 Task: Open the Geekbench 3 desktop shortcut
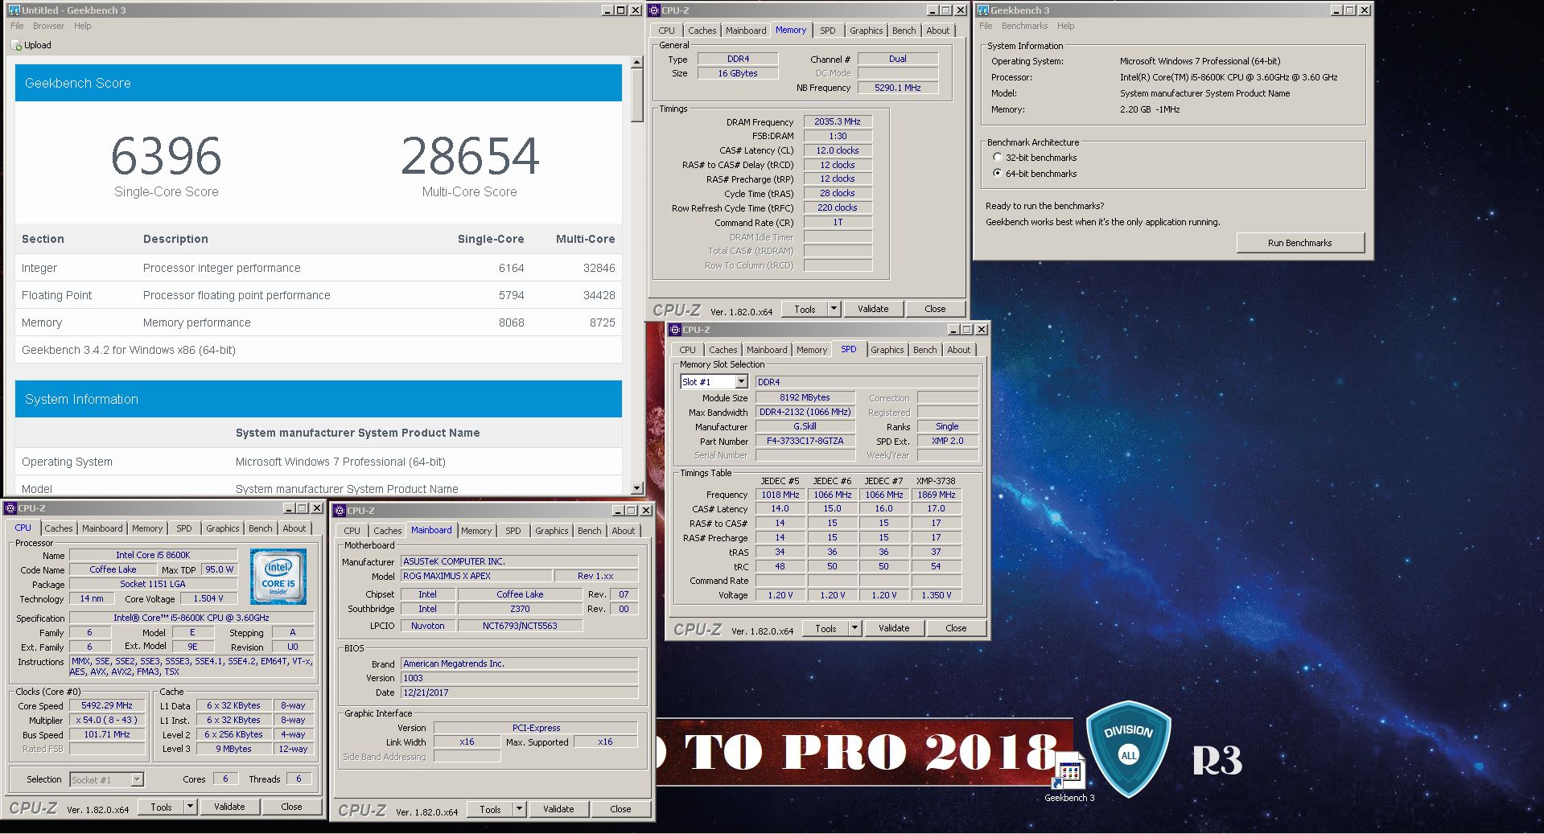pos(1069,774)
